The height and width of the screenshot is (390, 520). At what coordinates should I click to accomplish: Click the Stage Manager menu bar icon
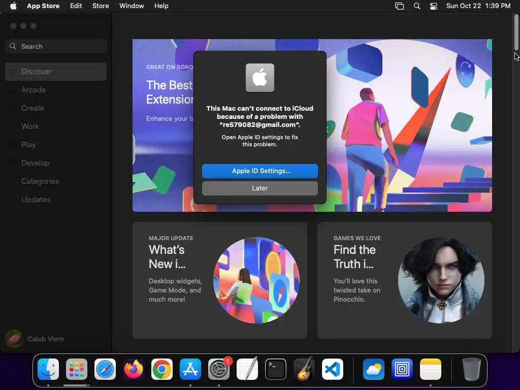[399, 6]
